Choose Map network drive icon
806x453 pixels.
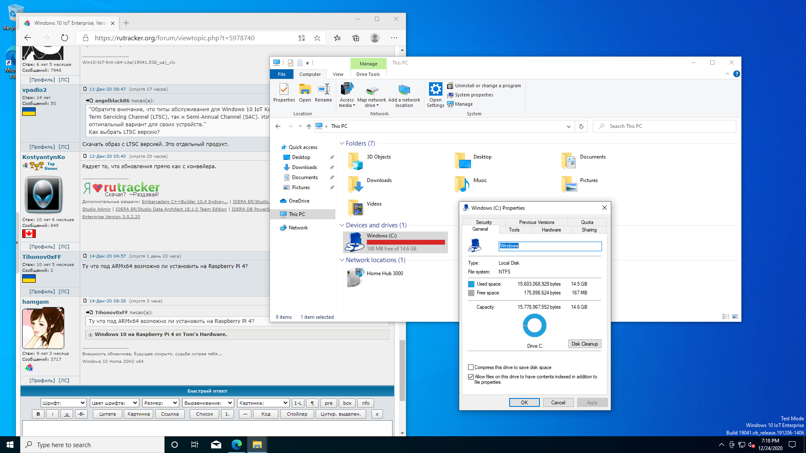coord(372,95)
